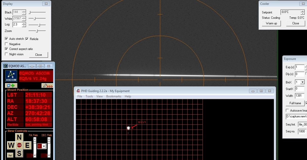Viewport: 307px width, 160px height.
Task: Slew south with the S button
Action: point(19,153)
